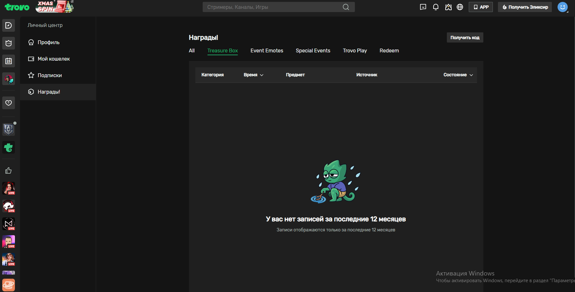This screenshot has height=292, width=575.
Task: Open the Redeem tab
Action: 389,51
